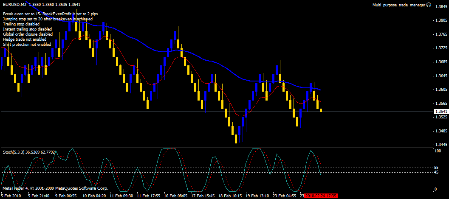The height and width of the screenshot is (199, 449).
Task: Click the EURUSD,M2 chart title text
Action: click(x=14, y=5)
